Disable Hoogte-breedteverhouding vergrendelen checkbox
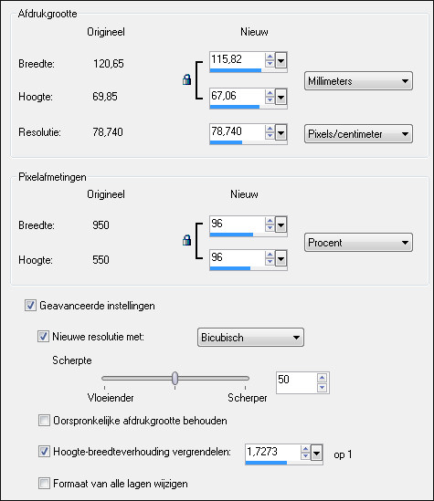Viewport: 434px width, 501px height. 44,452
